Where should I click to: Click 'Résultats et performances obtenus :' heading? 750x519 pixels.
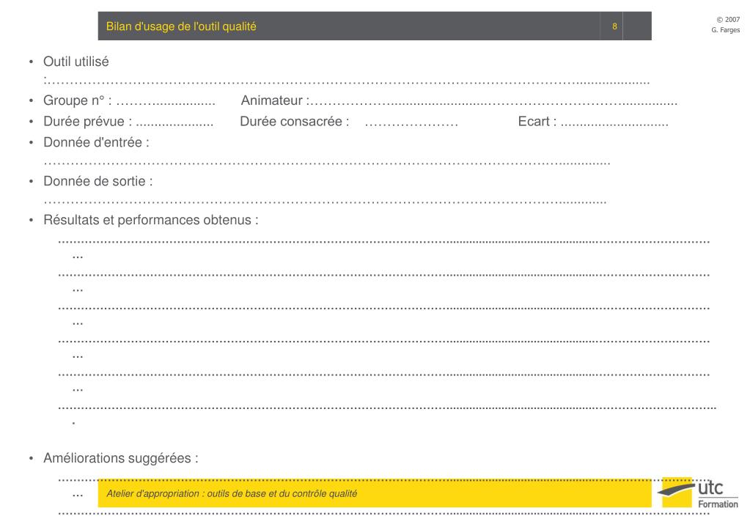coord(151,220)
